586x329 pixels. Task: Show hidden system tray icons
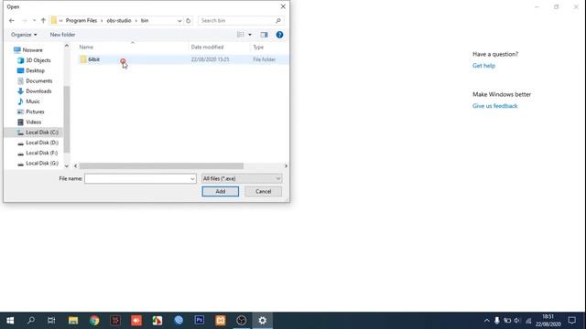coord(486,321)
